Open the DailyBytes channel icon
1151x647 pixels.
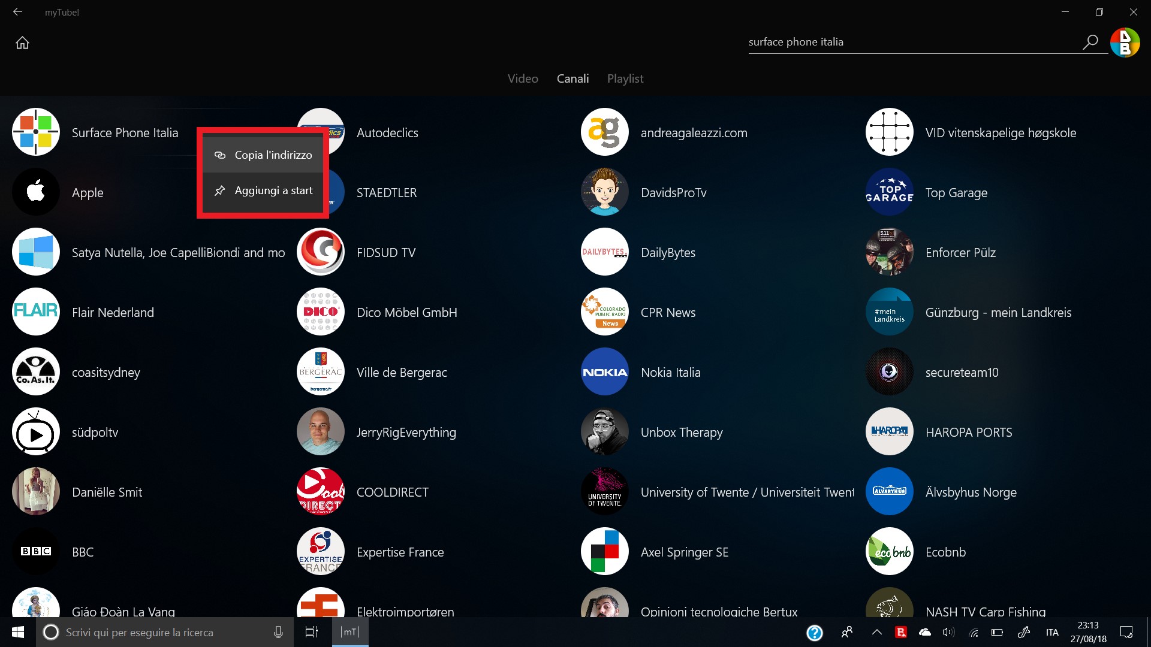point(605,252)
